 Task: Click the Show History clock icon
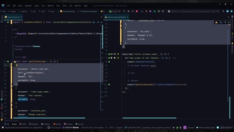(x=159, y=11)
